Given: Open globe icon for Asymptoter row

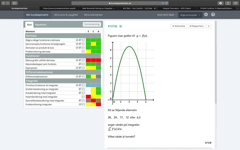Looking at the screenshot, I should [77, 68].
